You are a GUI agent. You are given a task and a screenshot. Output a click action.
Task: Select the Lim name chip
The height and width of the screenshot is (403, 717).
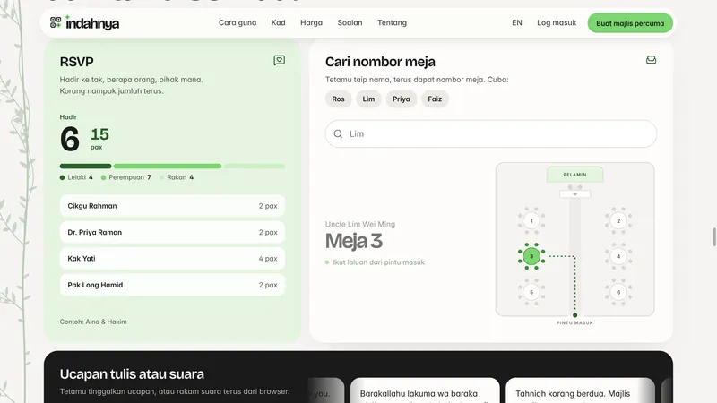point(368,99)
